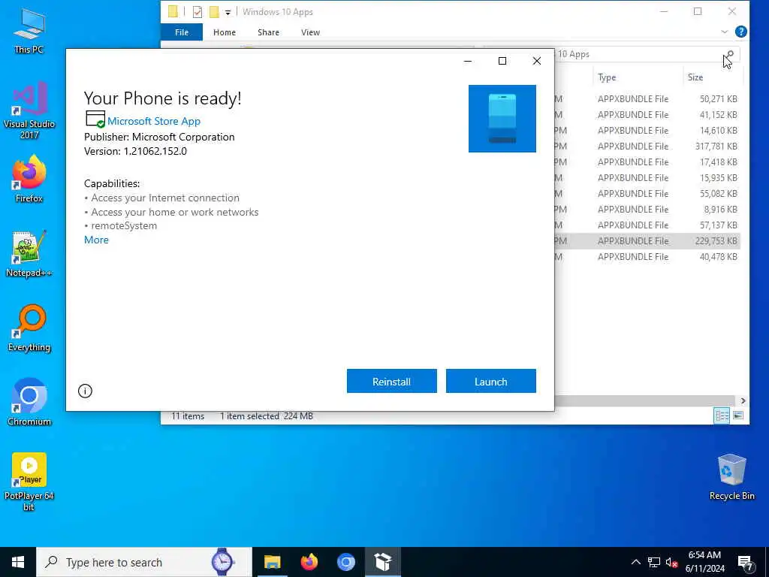The height and width of the screenshot is (577, 769).
Task: Select the Chromium desktop shortcut
Action: pos(29,403)
